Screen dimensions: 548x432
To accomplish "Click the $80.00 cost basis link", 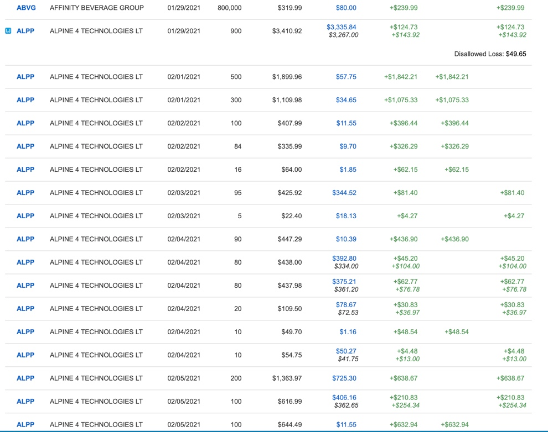I will (x=346, y=8).
